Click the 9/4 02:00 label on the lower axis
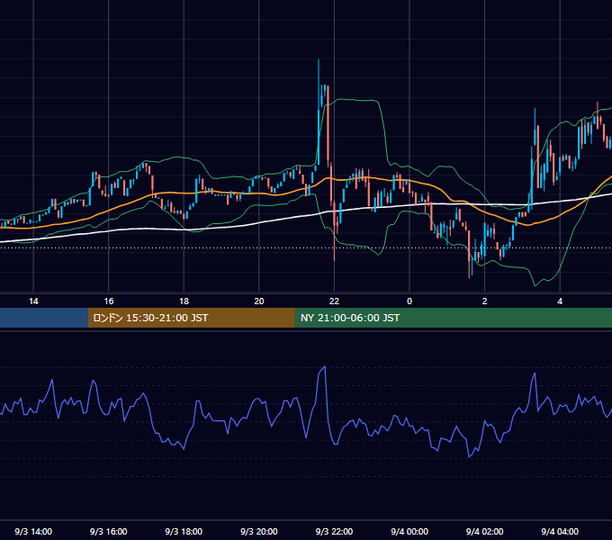This screenshot has height=540, width=612. coord(485,531)
